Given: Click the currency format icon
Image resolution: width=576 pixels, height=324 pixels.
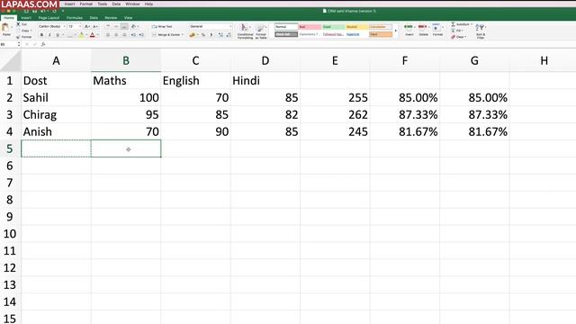Looking at the screenshot, I should (x=192, y=35).
